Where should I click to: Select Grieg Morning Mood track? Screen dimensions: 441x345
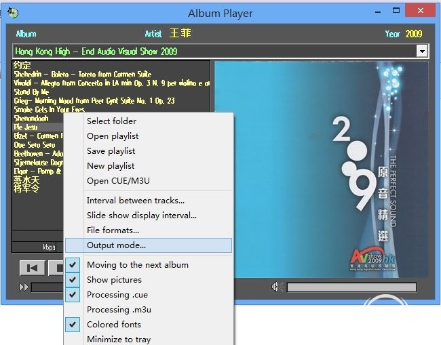point(94,100)
